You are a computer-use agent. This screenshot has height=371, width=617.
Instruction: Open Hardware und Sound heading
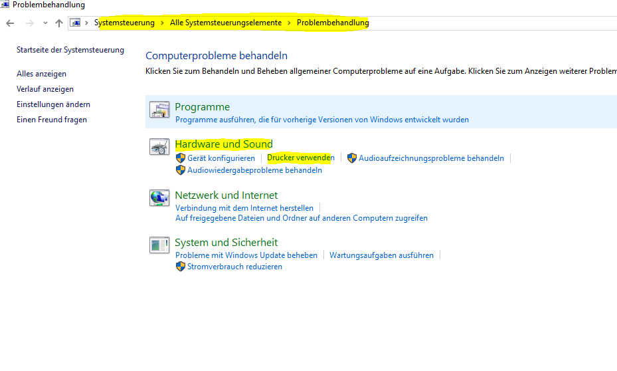pyautogui.click(x=224, y=144)
